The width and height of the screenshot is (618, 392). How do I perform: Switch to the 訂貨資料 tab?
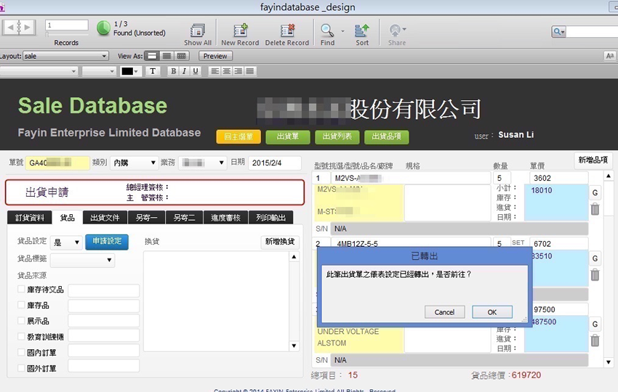click(x=30, y=217)
